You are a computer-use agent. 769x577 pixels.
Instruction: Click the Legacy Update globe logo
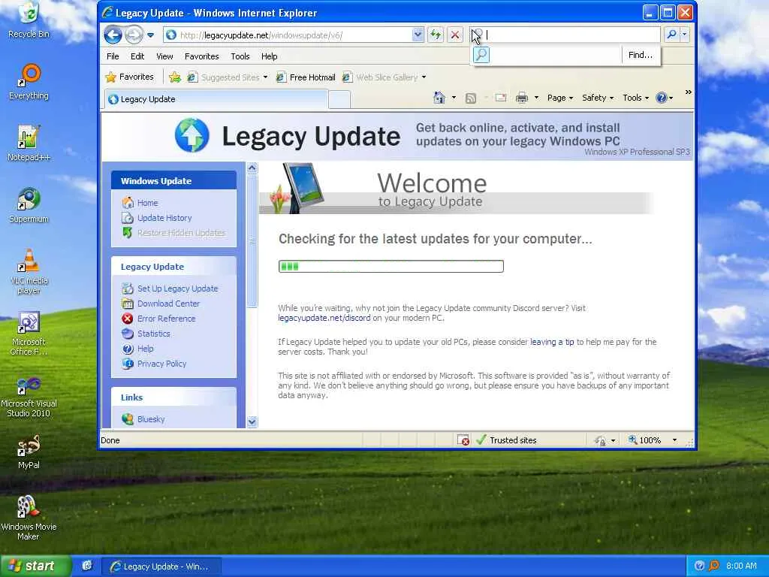191,135
